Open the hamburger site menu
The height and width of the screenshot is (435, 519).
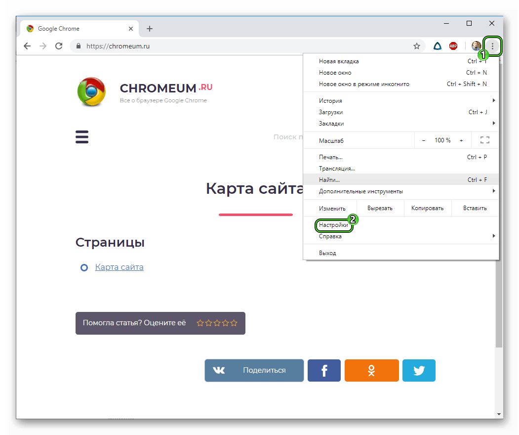point(82,137)
